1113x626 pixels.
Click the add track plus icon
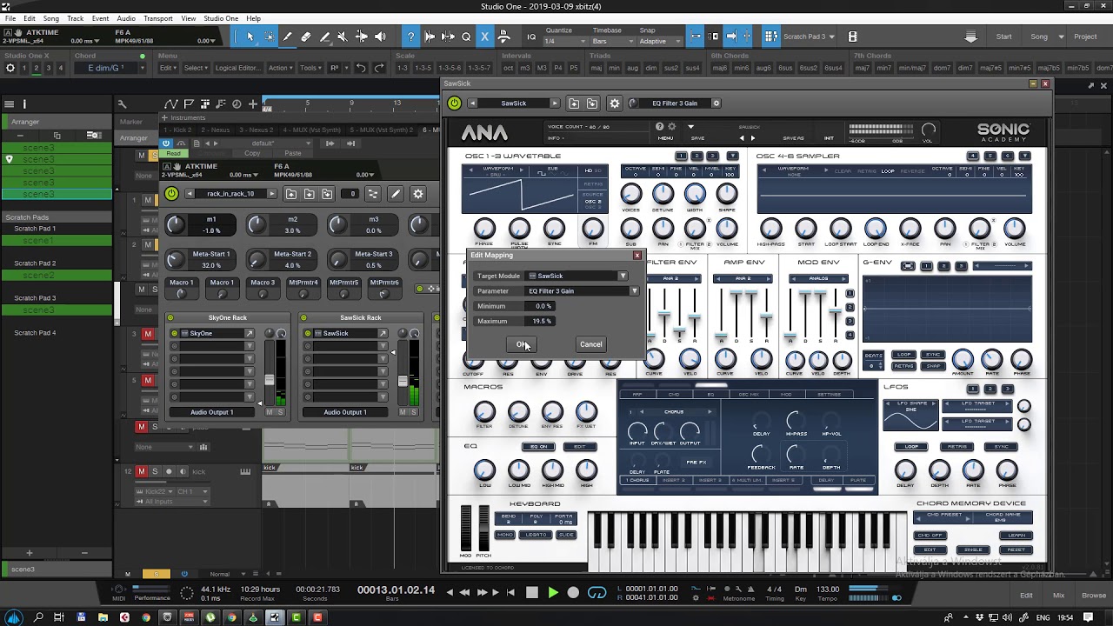(253, 104)
